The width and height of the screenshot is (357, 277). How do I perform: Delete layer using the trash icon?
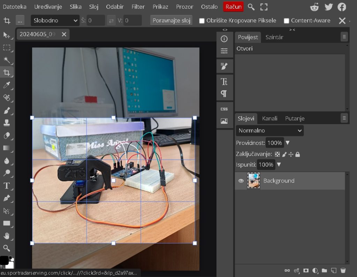pos(343,270)
